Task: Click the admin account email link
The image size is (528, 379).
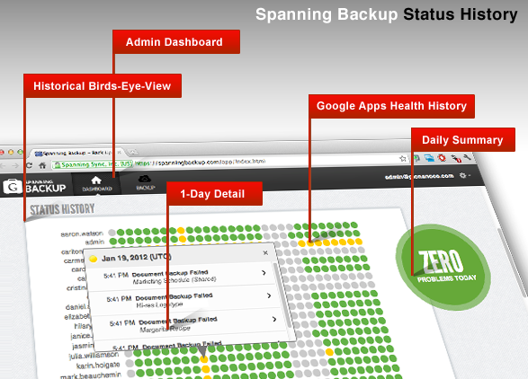Action: [x=419, y=176]
